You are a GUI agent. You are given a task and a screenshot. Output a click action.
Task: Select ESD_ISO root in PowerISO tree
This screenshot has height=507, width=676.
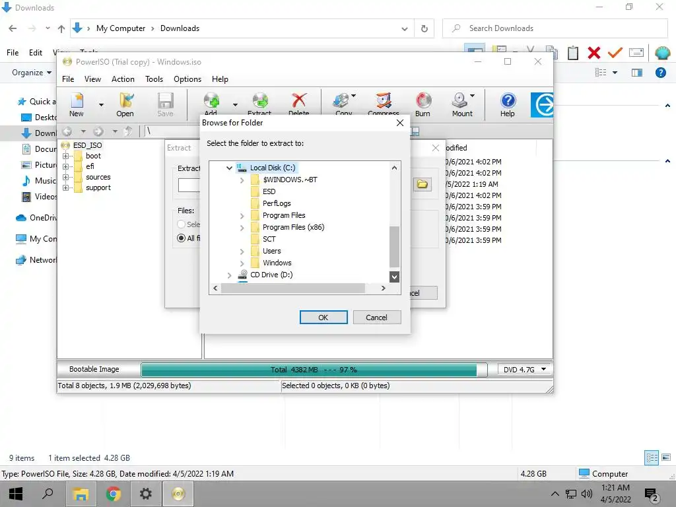pos(88,145)
